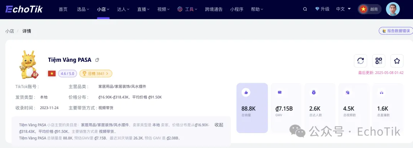
Task: Click 详情 breadcrumb text
Action: (27, 31)
